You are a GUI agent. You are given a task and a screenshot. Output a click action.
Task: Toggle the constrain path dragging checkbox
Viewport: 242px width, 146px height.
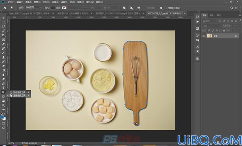(166, 8)
